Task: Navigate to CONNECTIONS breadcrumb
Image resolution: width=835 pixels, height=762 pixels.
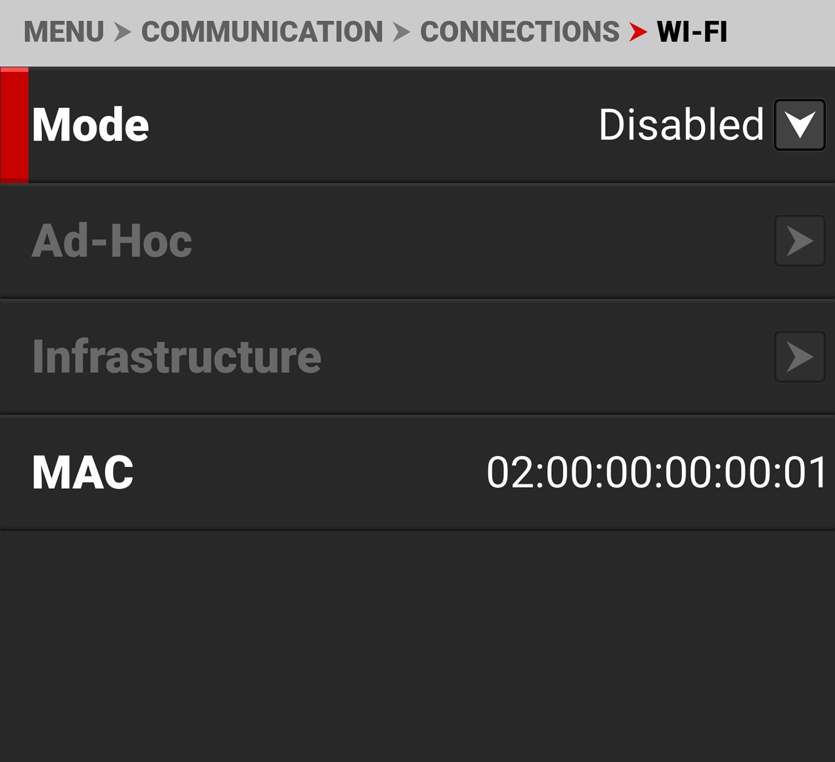Action: click(519, 32)
